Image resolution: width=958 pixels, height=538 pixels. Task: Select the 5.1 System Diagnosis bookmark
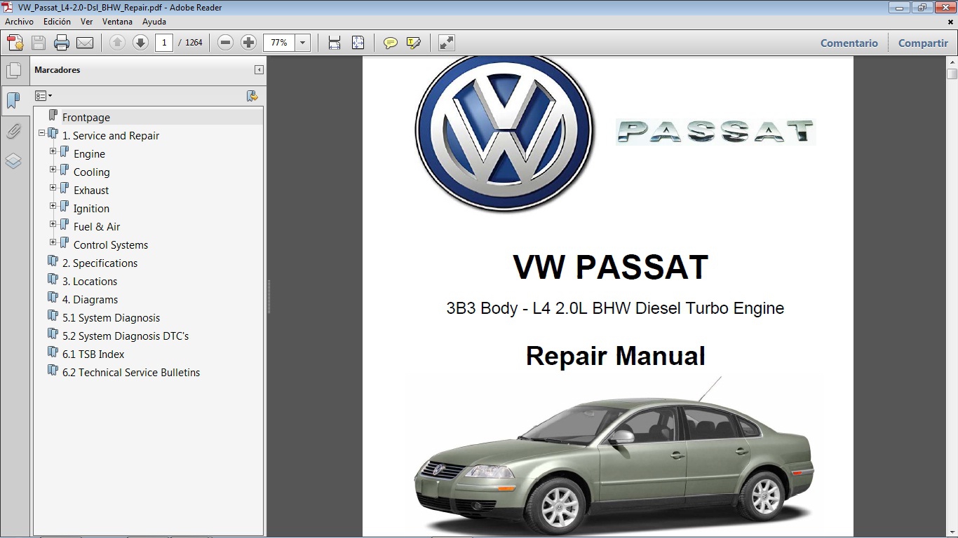pyautogui.click(x=114, y=317)
